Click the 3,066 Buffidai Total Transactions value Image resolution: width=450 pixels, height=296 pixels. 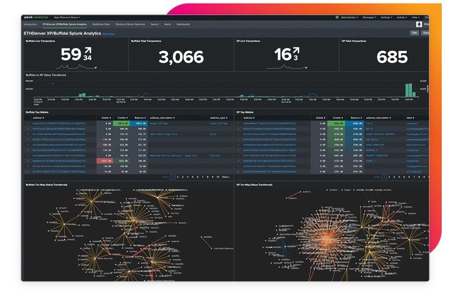point(181,57)
